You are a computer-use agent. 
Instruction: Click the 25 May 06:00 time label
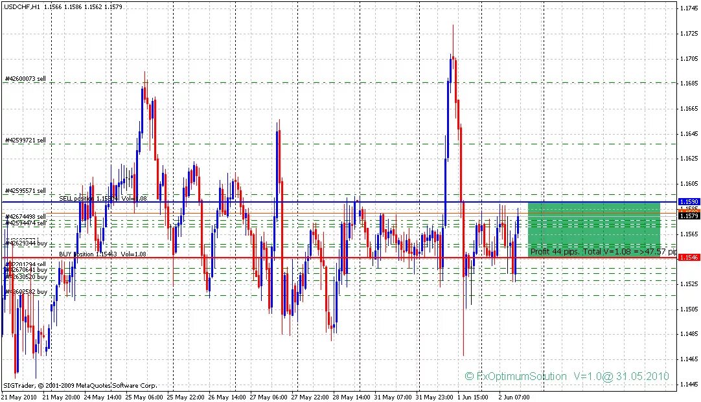144,397
